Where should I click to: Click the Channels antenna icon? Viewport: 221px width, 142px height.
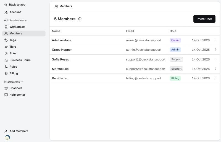tap(6, 88)
